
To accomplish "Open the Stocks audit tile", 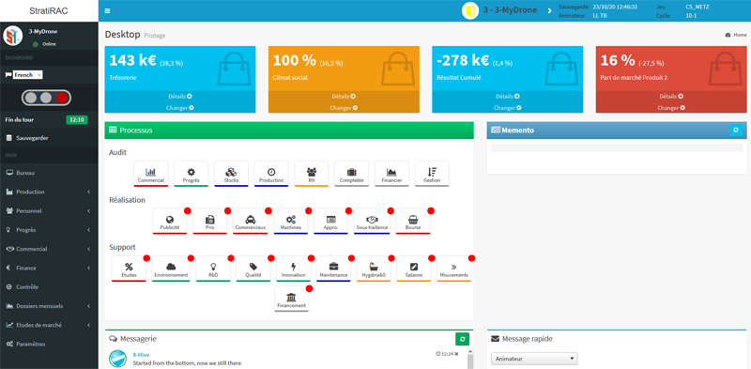I will tap(231, 174).
